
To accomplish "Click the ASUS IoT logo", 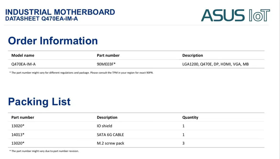I will 235,15.
